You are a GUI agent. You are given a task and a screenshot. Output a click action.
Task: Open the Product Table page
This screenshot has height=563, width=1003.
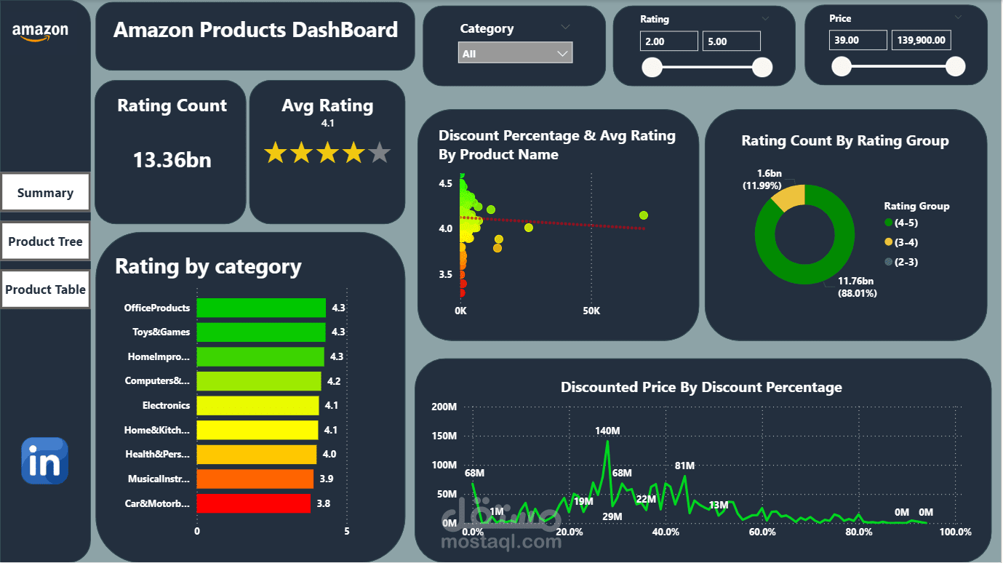[45, 290]
